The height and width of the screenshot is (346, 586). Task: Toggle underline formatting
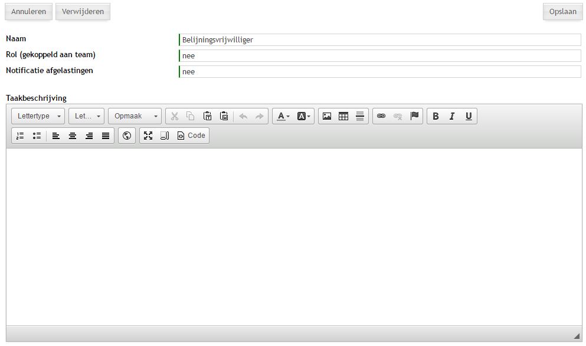coord(469,116)
